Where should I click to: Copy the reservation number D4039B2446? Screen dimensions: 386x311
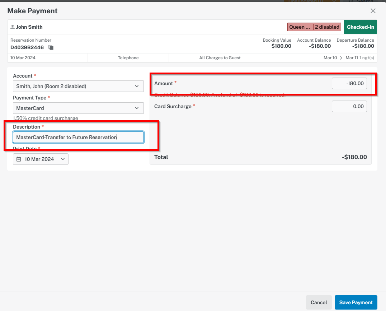51,47
